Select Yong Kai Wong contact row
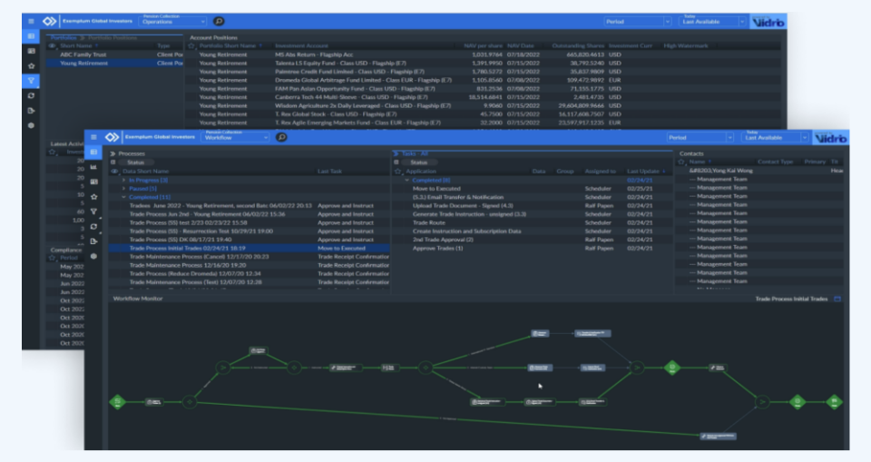This screenshot has width=871, height=462. (759, 171)
